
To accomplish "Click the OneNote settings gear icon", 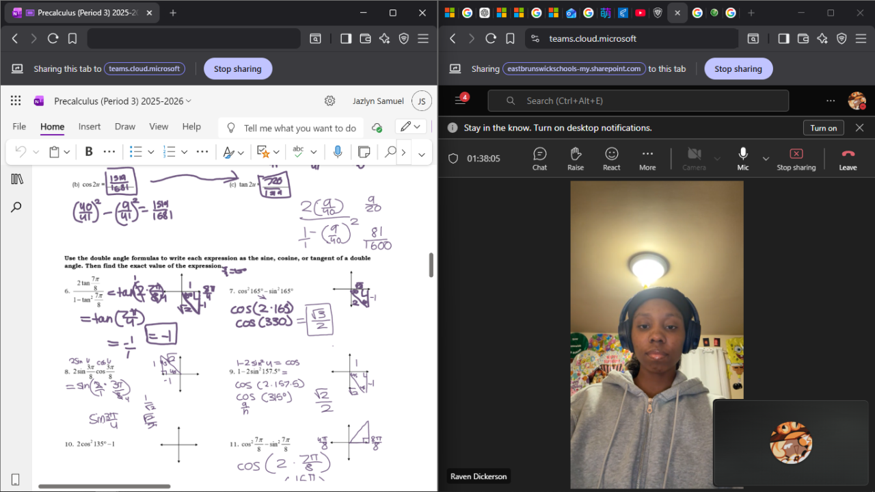I will 329,101.
